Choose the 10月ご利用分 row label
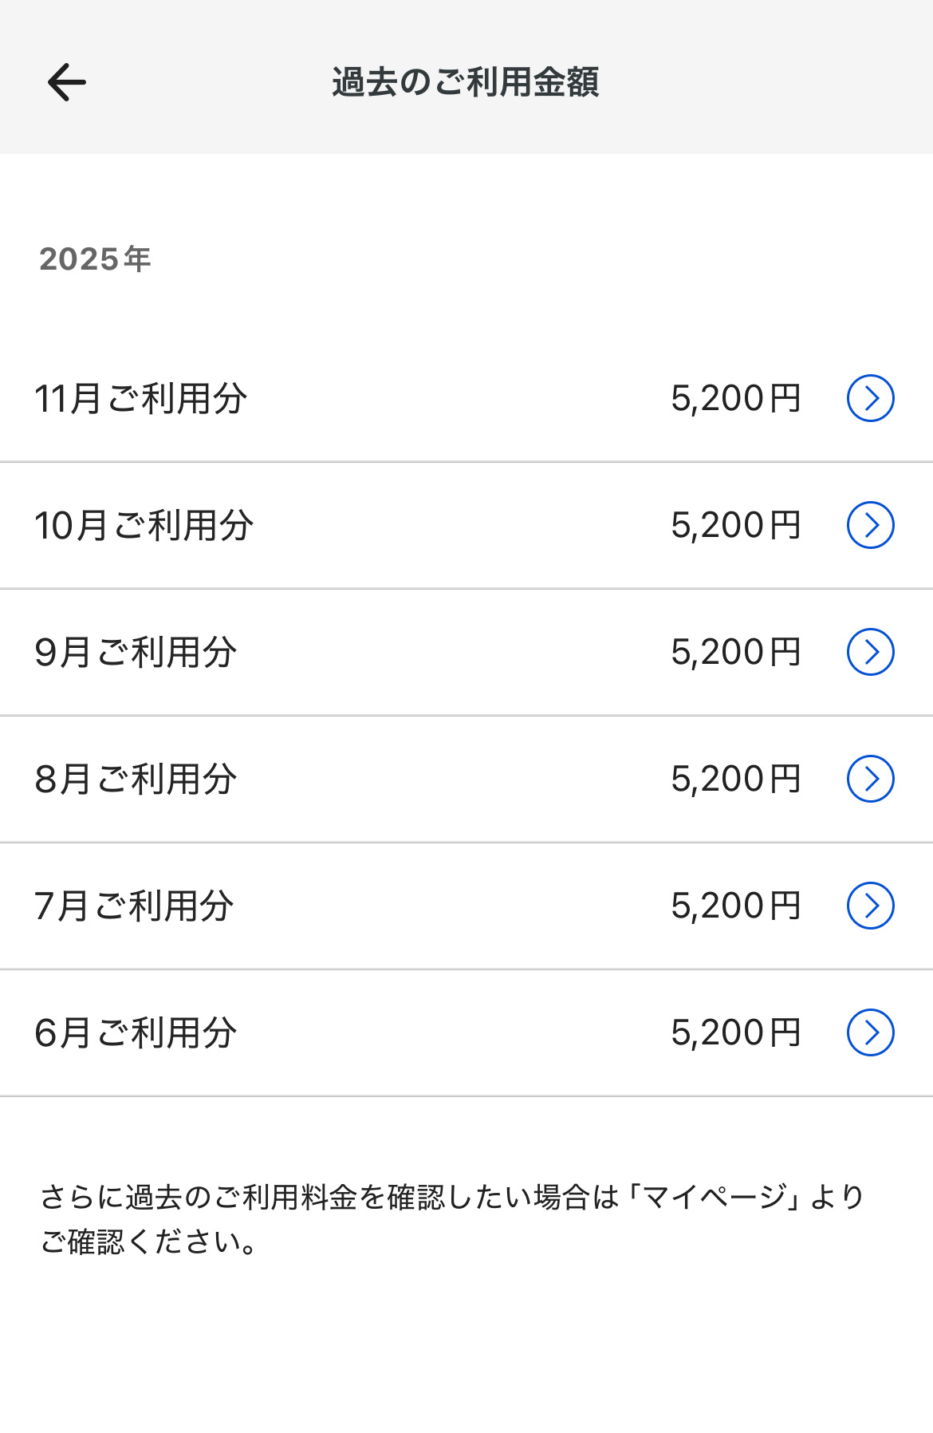Screen dimensions: 933x1433 (x=144, y=525)
